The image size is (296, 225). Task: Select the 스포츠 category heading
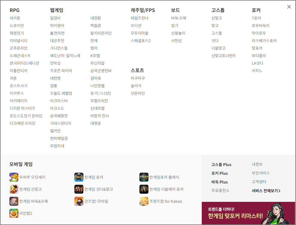[137, 70]
